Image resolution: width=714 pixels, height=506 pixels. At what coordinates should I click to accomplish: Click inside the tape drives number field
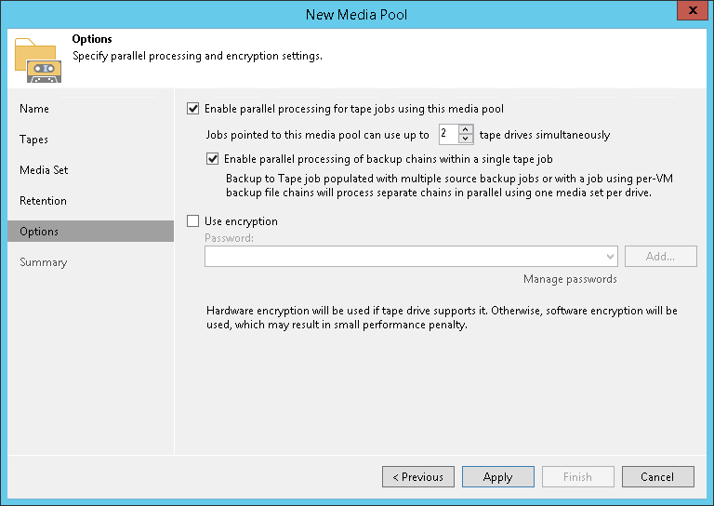[x=448, y=134]
